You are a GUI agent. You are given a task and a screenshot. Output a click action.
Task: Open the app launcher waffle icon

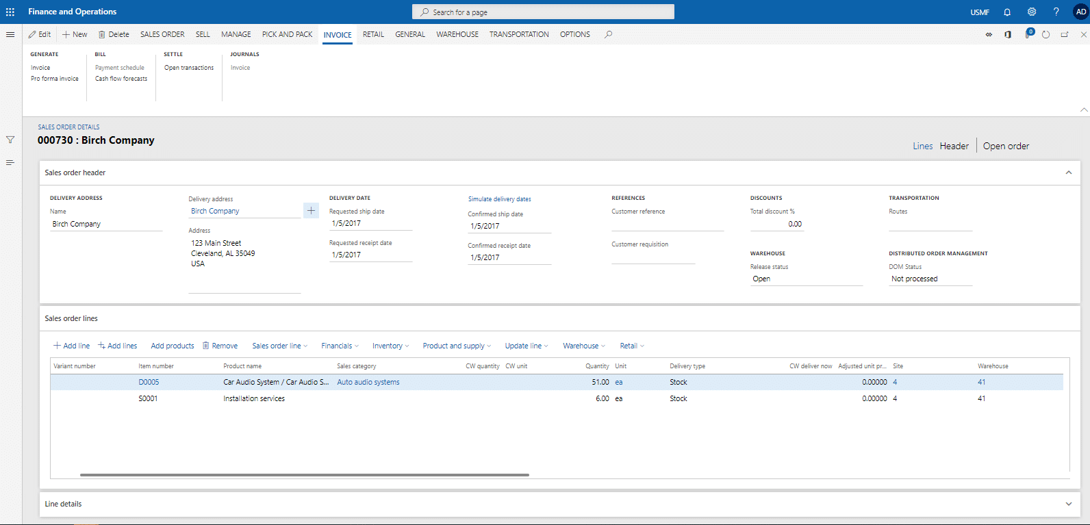tap(10, 12)
